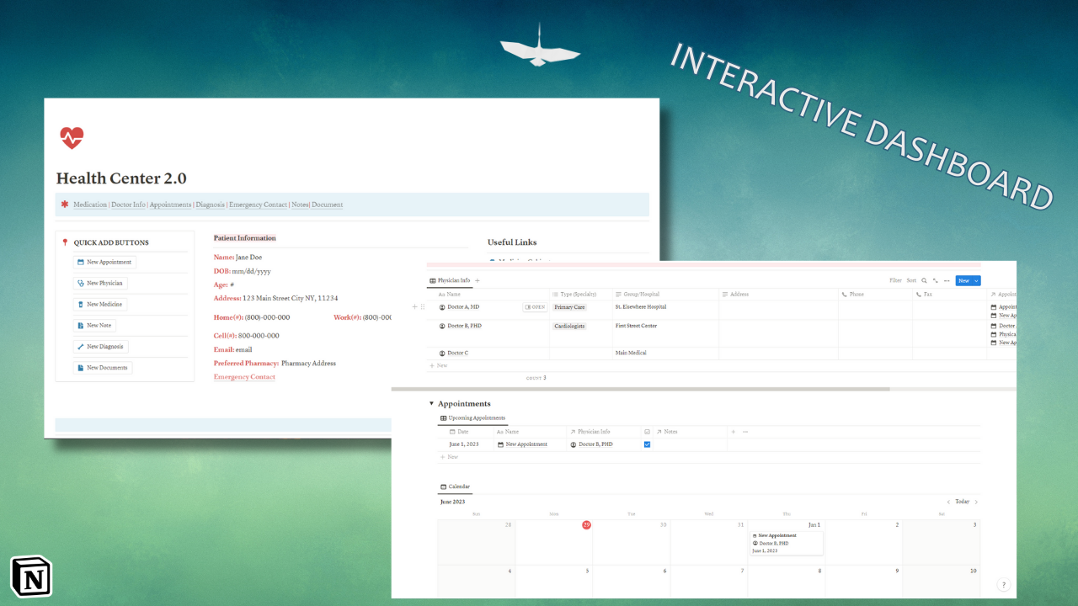The image size is (1078, 606).
Task: Click the New Documents quick add button
Action: 103,368
